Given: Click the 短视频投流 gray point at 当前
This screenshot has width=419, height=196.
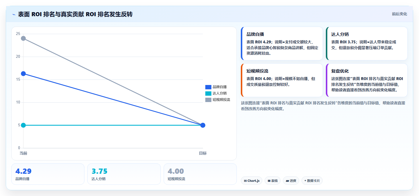Looking at the screenshot, I should (23, 38).
